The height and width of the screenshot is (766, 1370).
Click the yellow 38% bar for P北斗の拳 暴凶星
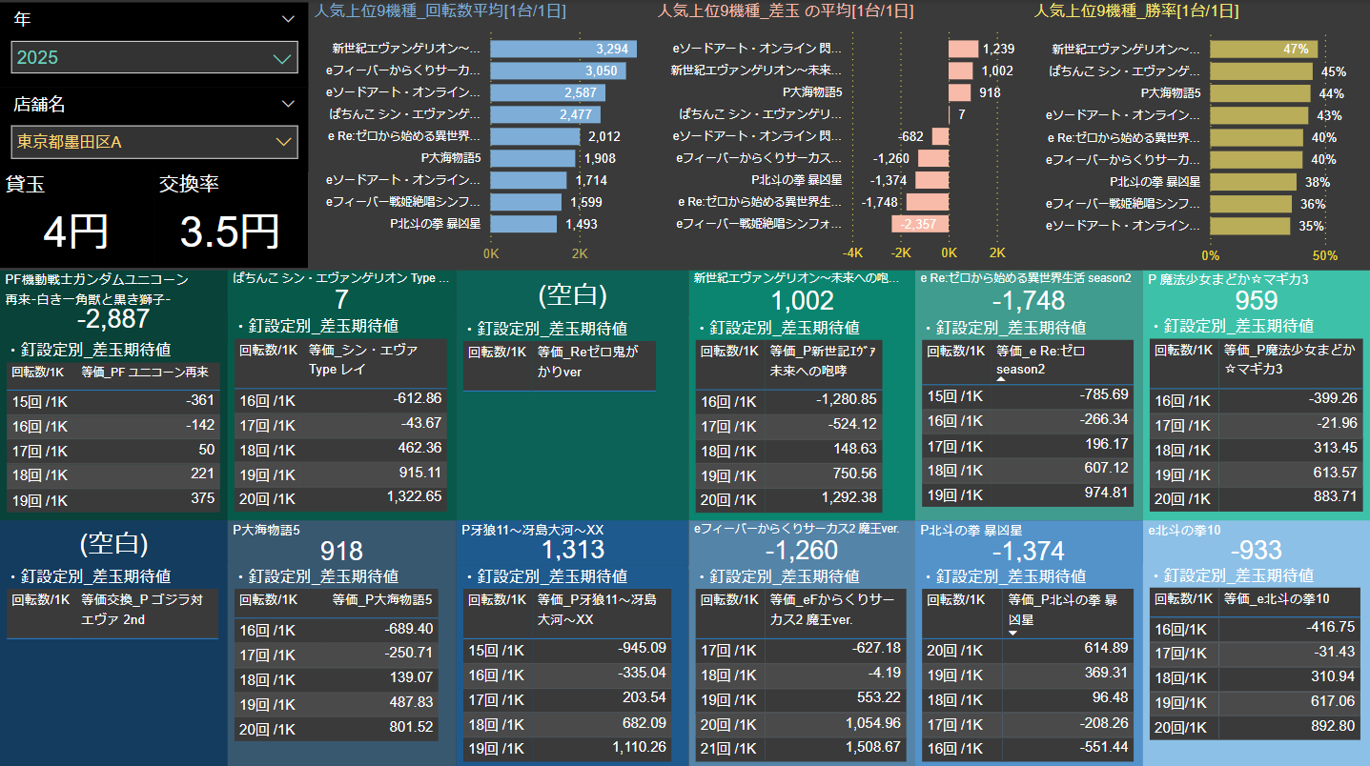pos(1253,181)
